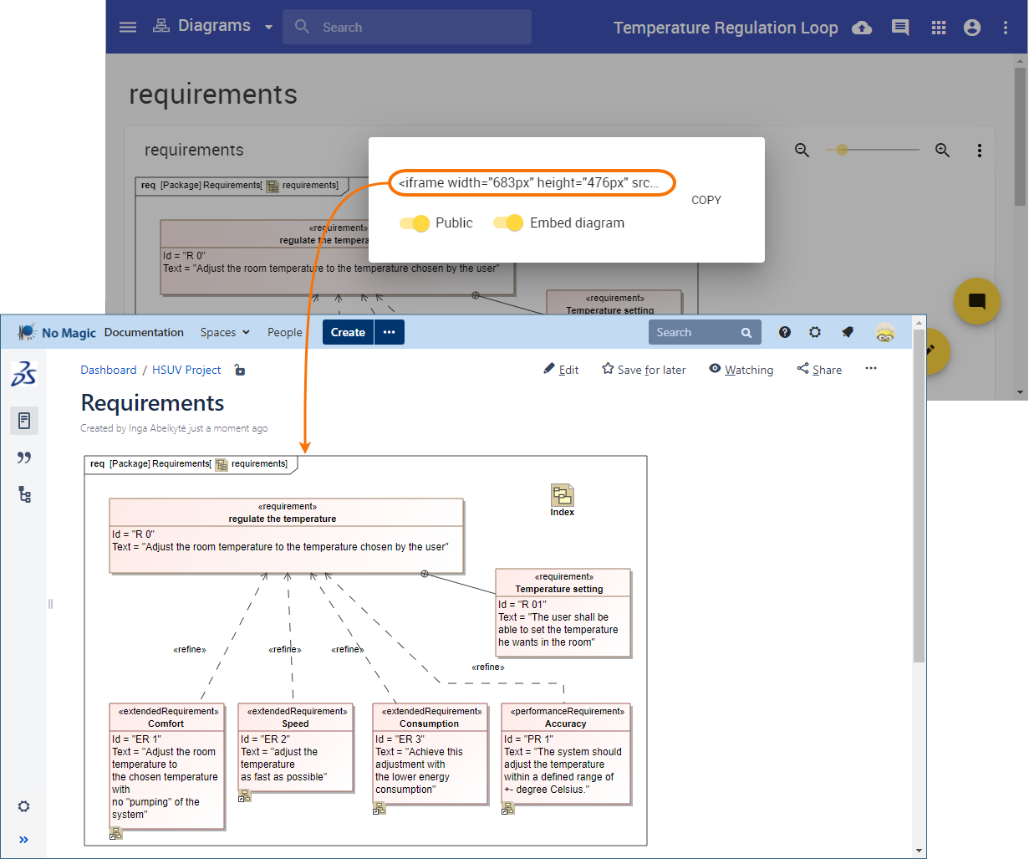The height and width of the screenshot is (859, 1029).
Task: Click the icon below Comfort box
Action: point(116,834)
